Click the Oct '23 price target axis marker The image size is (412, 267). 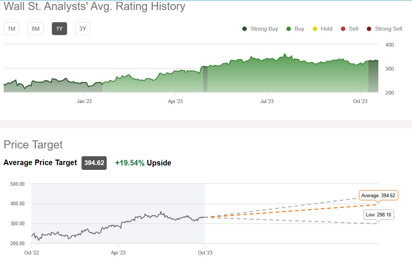click(205, 253)
